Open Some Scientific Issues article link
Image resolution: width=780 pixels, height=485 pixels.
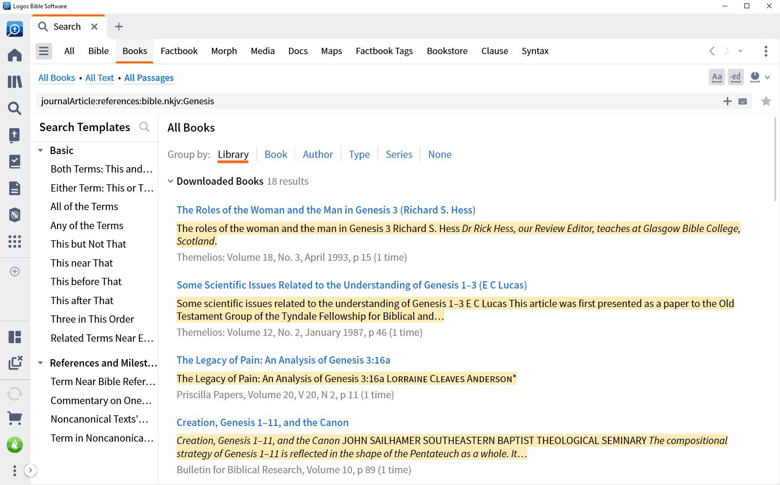pyautogui.click(x=351, y=285)
